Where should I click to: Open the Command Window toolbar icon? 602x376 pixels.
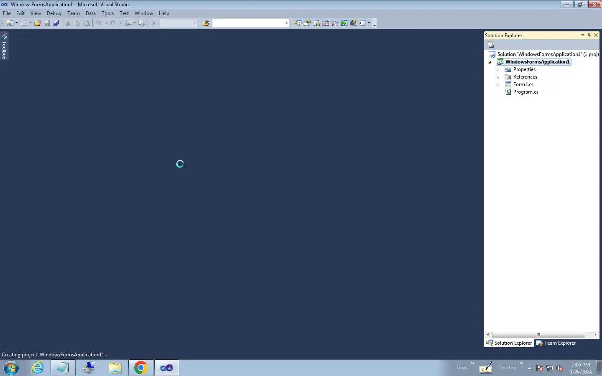click(362, 23)
